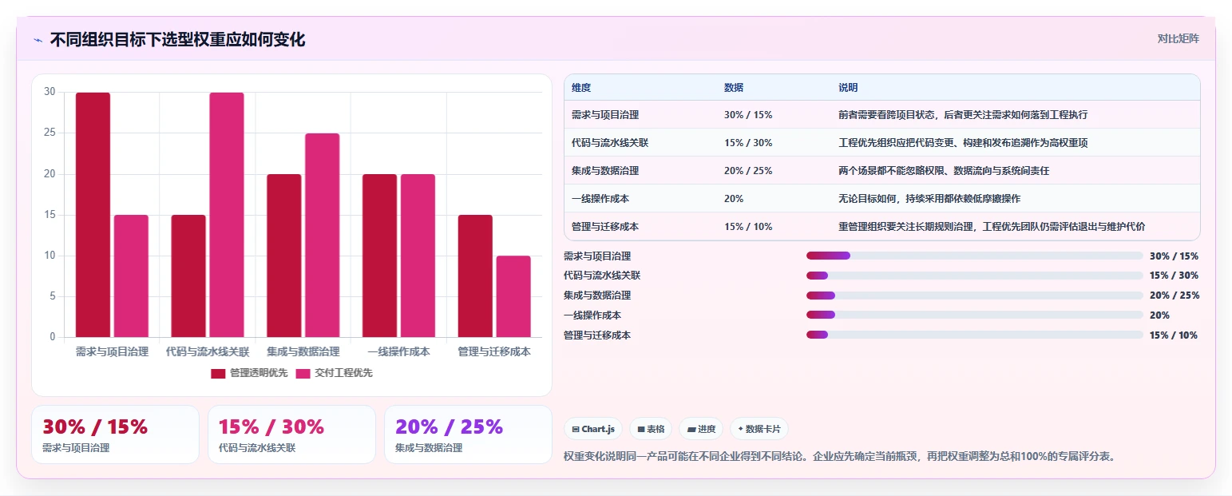
Task: Click the description starting 前者需要看跨项目状态
Action: [x=963, y=115]
